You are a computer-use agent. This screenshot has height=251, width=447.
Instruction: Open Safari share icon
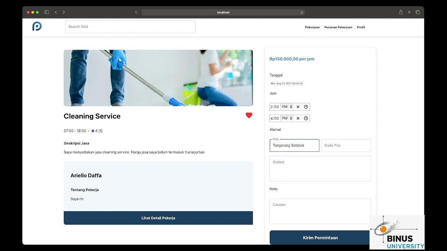pos(401,12)
